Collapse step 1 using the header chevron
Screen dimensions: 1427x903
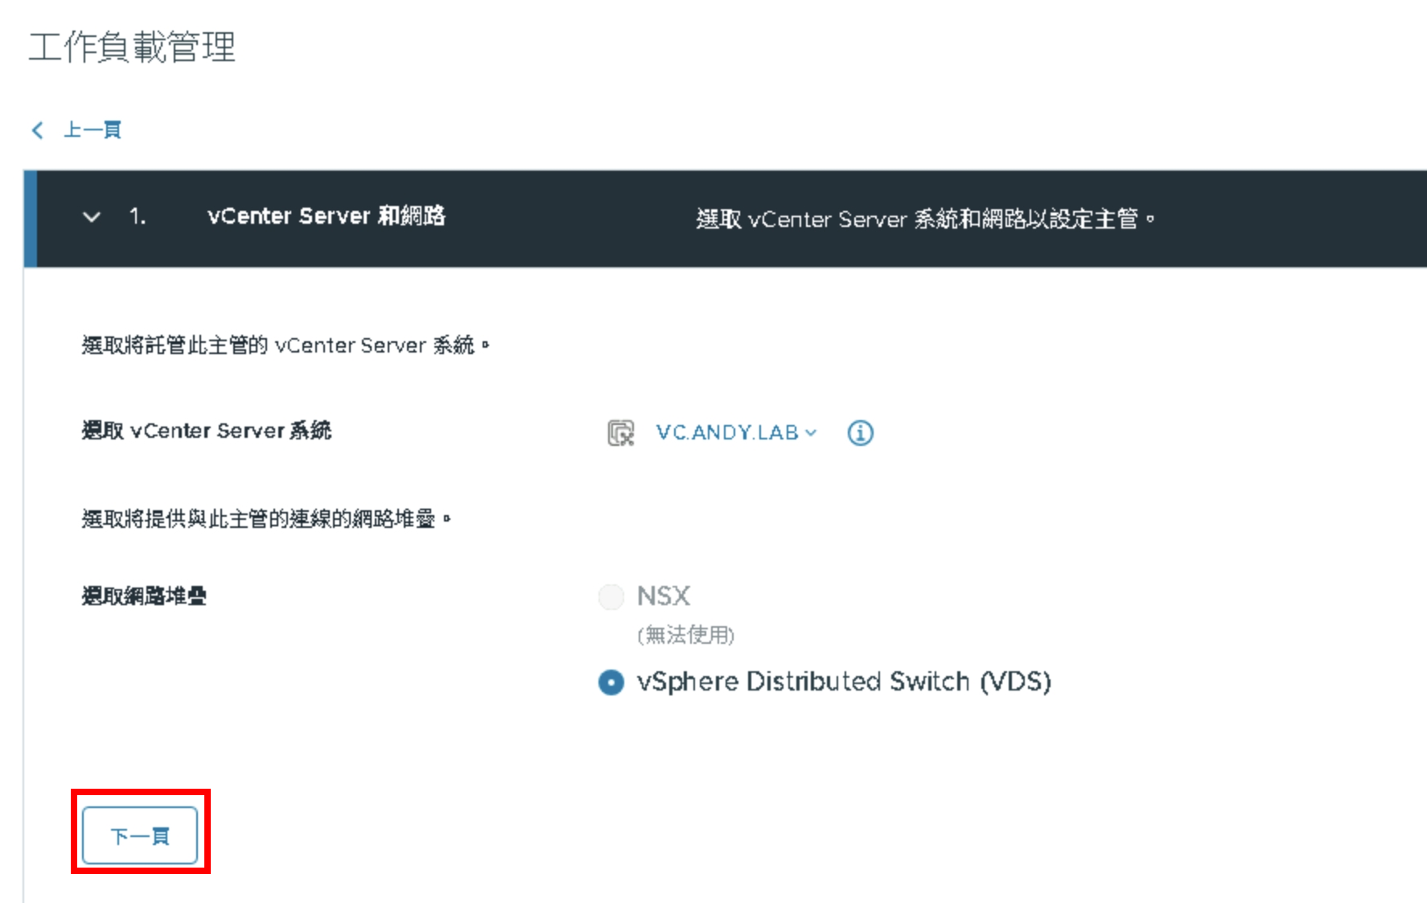(x=92, y=216)
